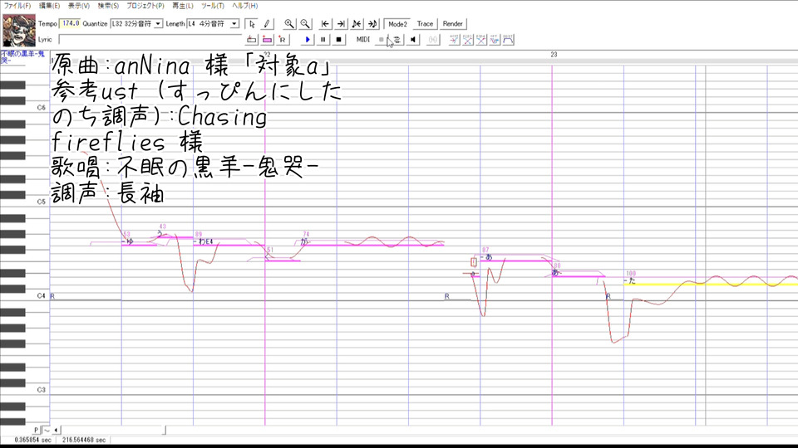This screenshot has height=448, width=798.
Task: Click the voicebank character portrait
Action: point(19,31)
